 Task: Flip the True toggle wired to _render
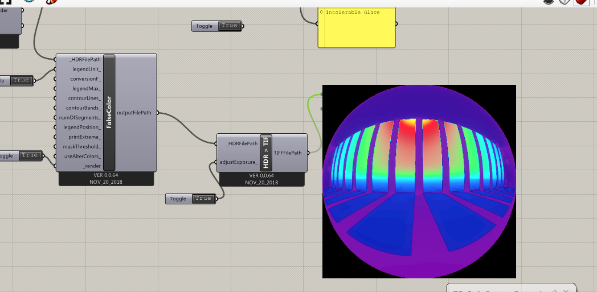(29, 155)
